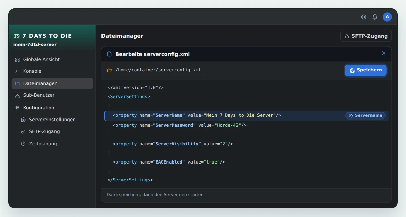Click the closing </ServerSettings> tag
This screenshot has width=406, height=217.
point(130,180)
